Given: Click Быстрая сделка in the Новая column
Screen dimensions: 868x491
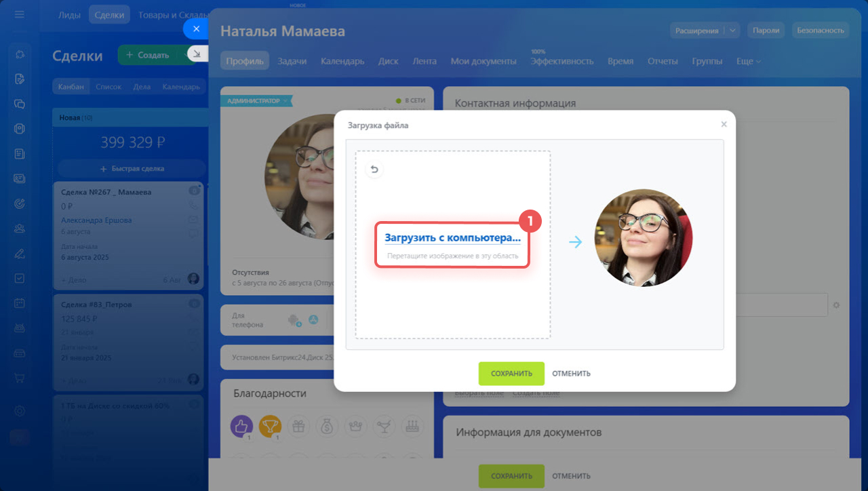Looking at the screenshot, I should click(132, 168).
